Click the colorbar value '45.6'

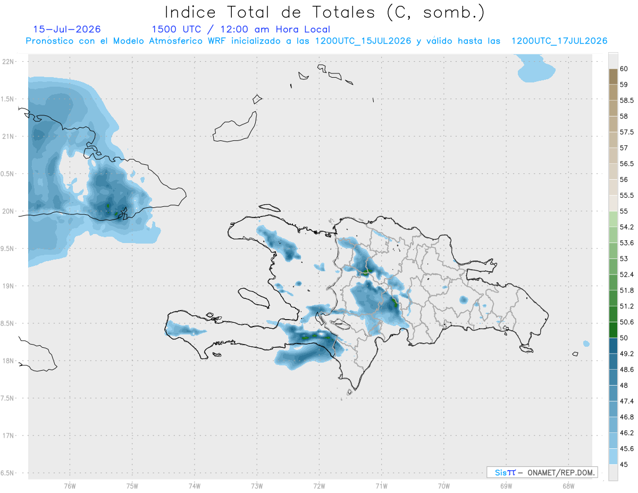626,449
